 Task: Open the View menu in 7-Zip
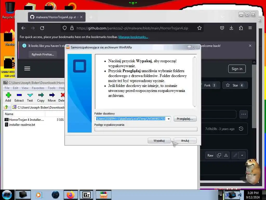click(x=25, y=88)
